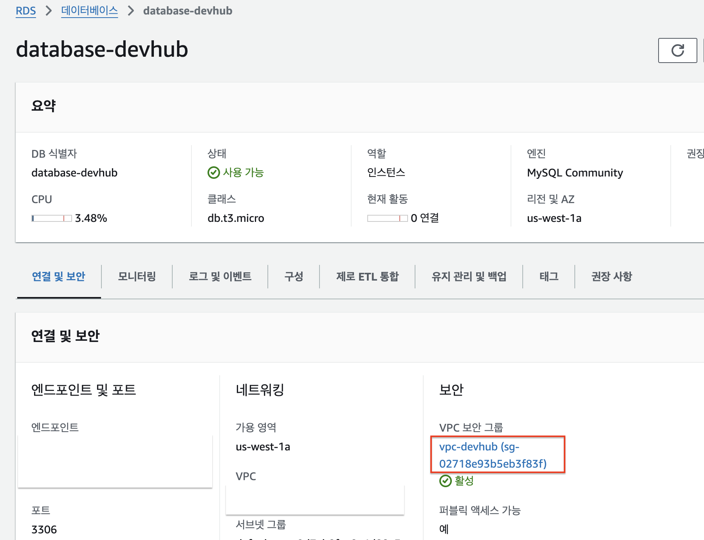Select the 연결 및 보안 tab

(59, 277)
